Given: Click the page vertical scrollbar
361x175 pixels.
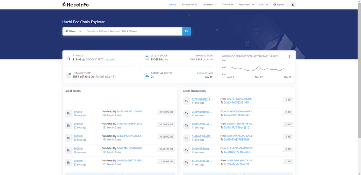Looking at the screenshot, I should coord(359,69).
